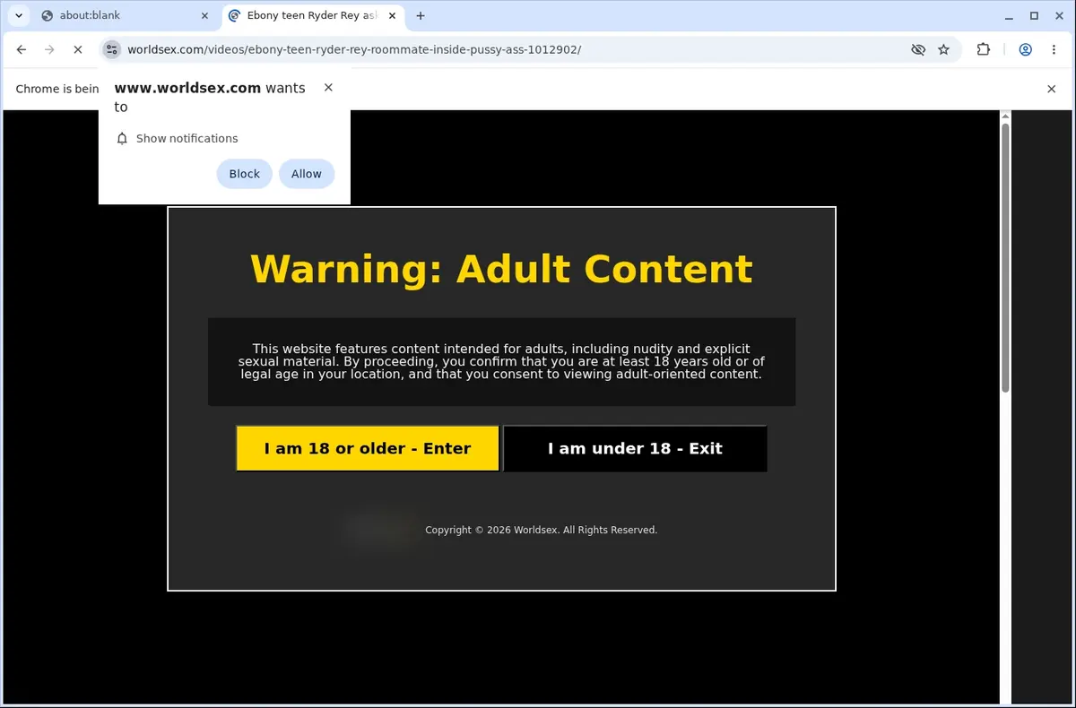The width and height of the screenshot is (1076, 708).
Task: Switch to the about:blank tab
Action: [x=126, y=15]
